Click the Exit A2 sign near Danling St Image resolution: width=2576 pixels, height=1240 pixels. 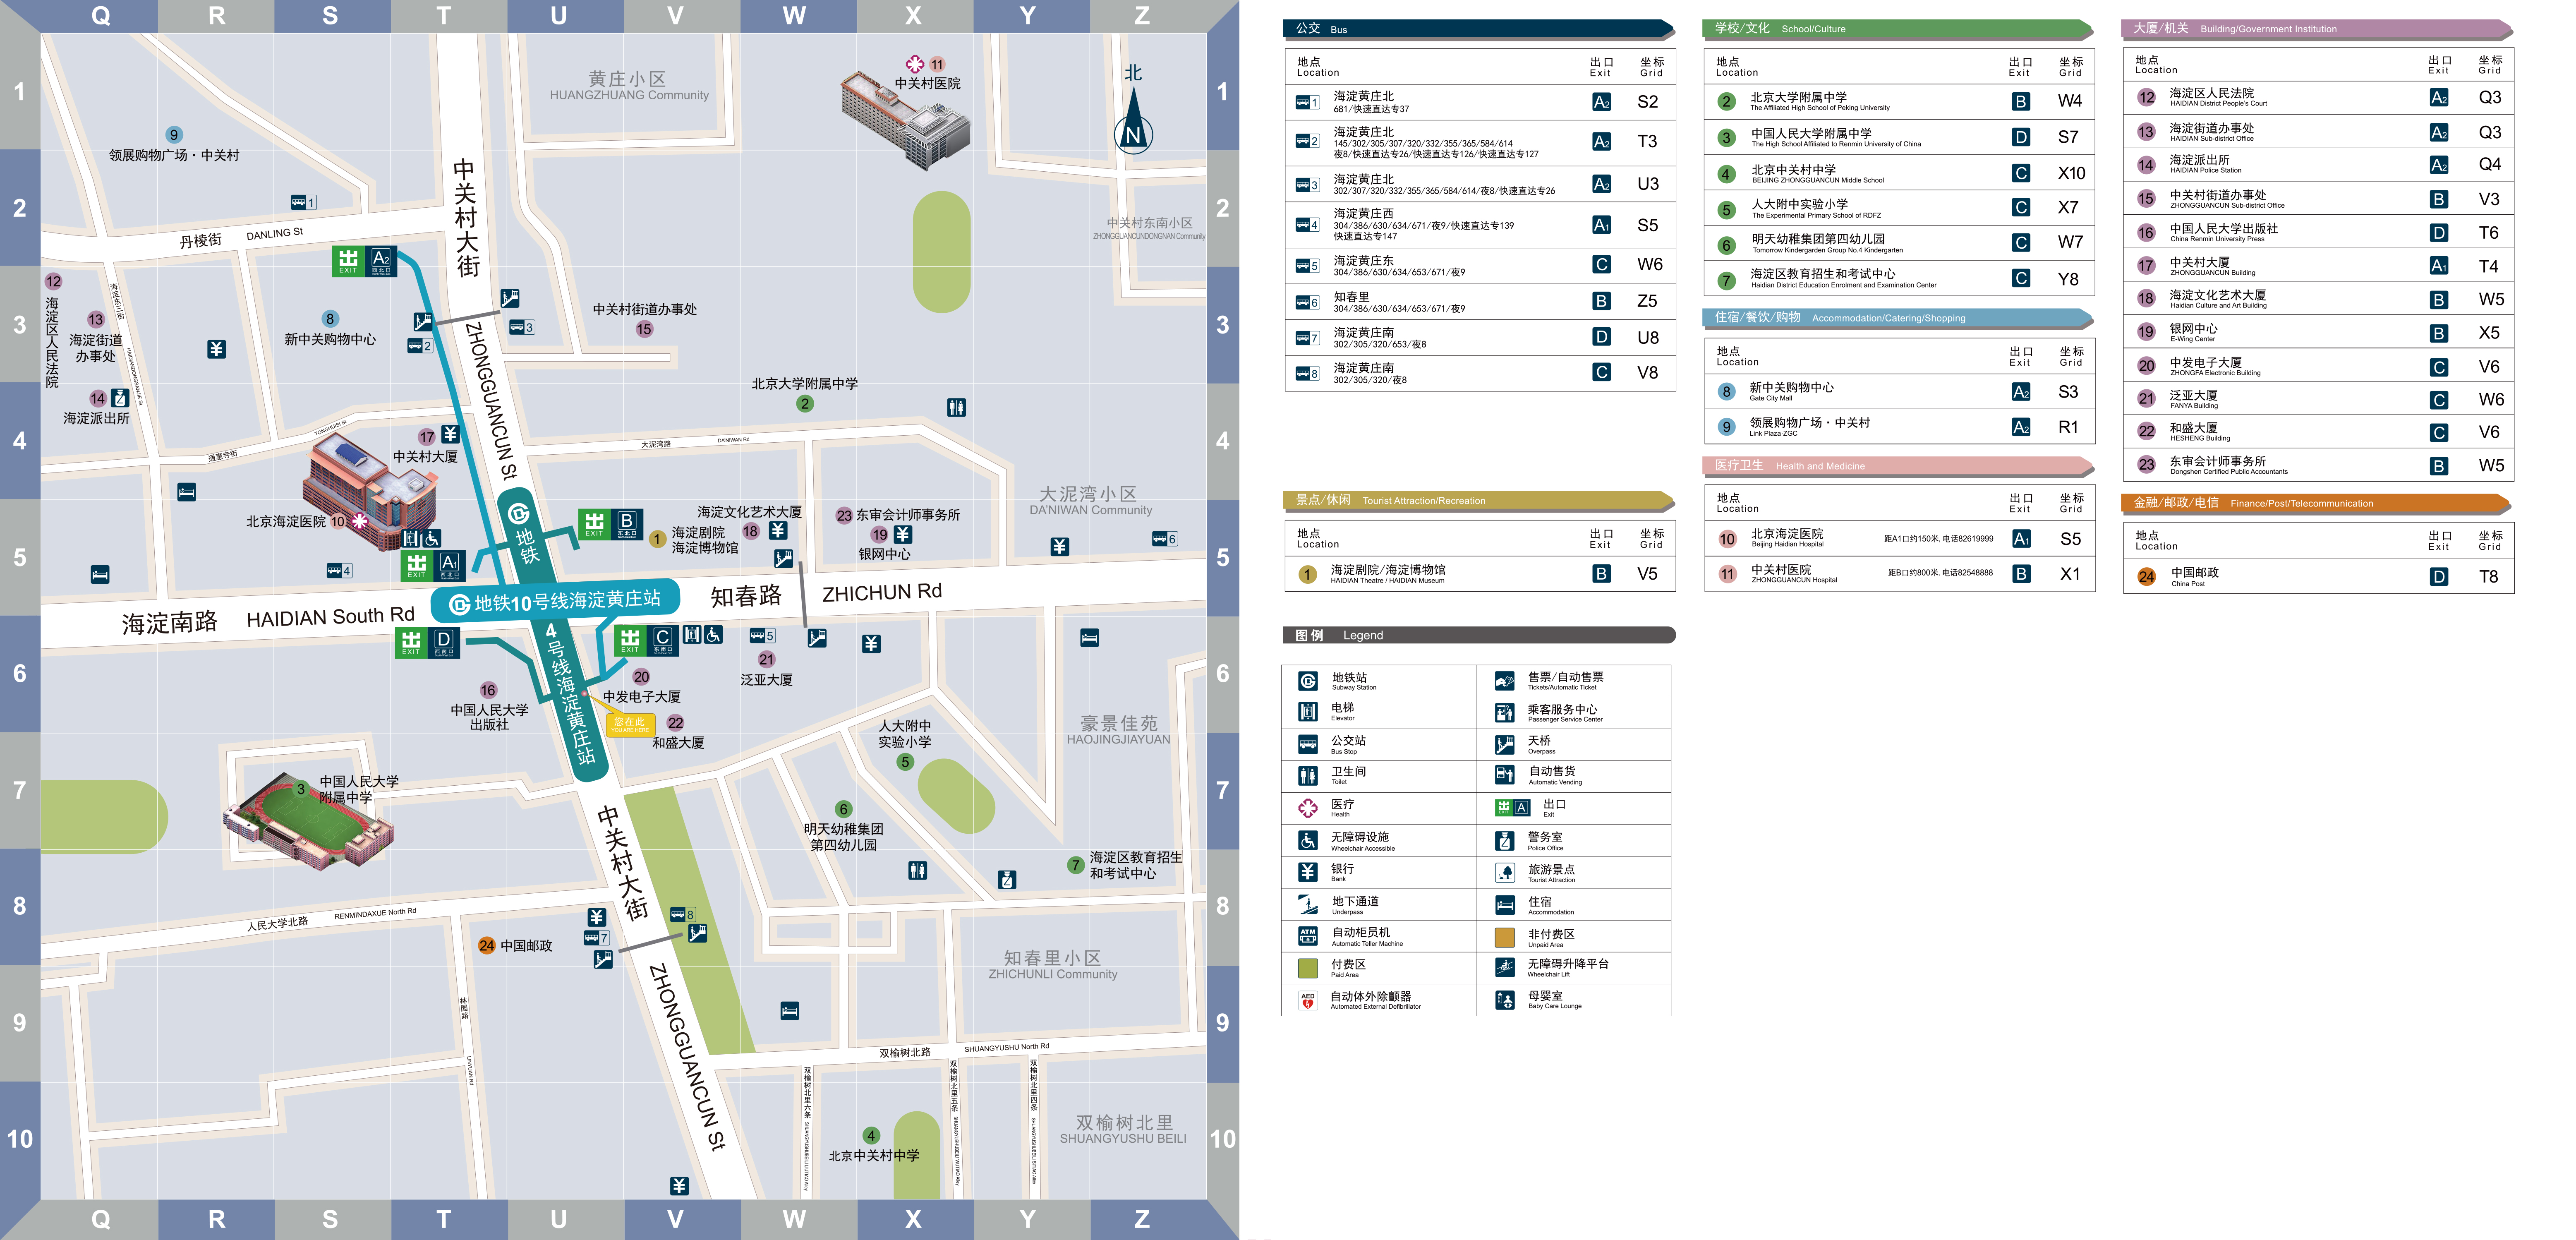tap(364, 262)
